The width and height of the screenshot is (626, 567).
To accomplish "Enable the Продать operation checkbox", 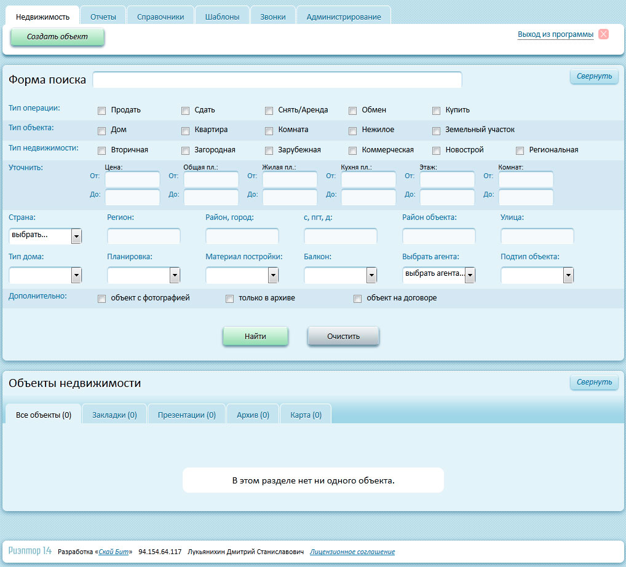I will point(102,111).
